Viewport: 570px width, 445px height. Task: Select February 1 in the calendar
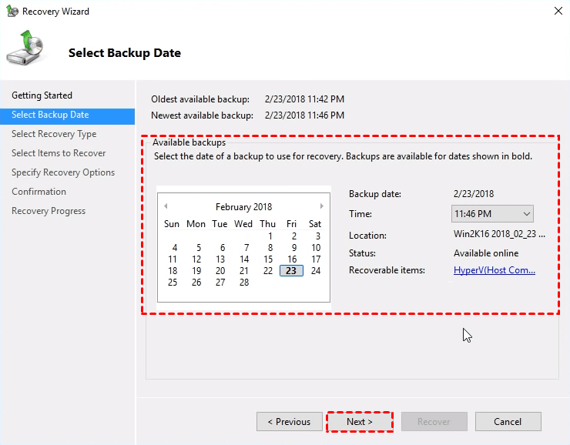270,236
